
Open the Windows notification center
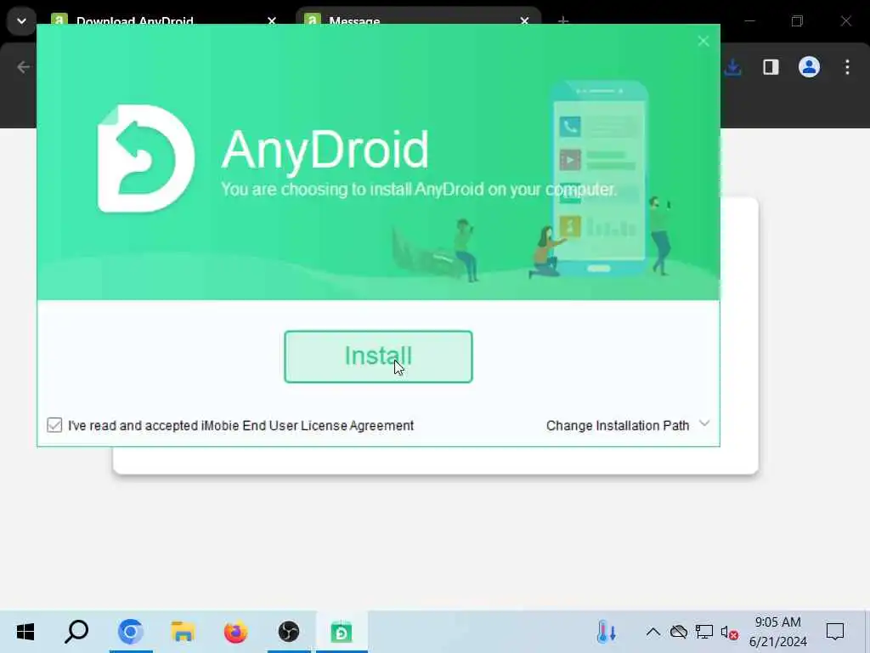click(835, 632)
